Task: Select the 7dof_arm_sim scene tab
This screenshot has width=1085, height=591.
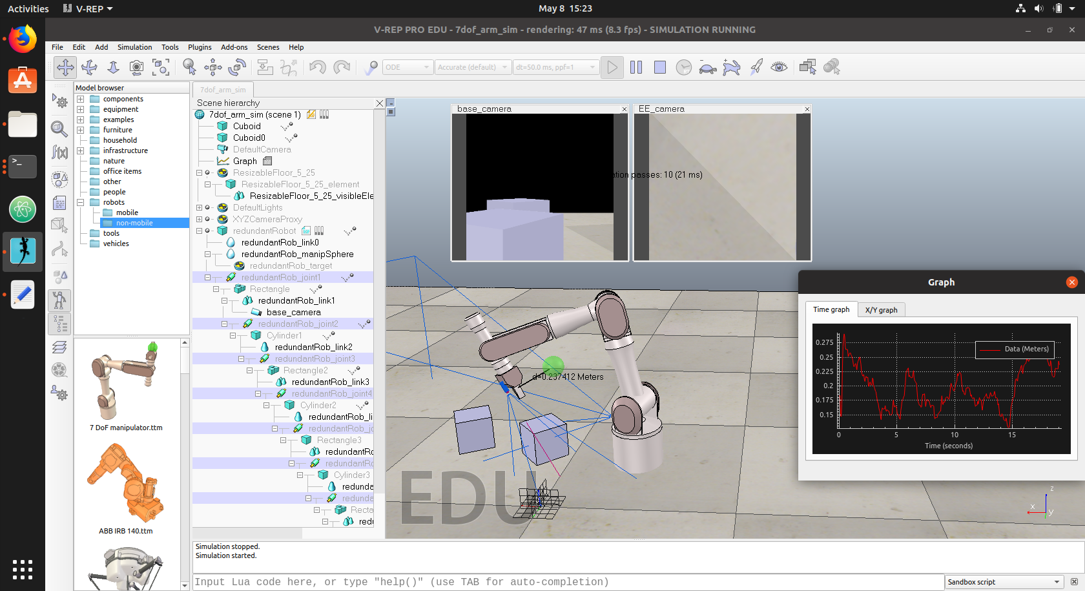Action: (223, 90)
